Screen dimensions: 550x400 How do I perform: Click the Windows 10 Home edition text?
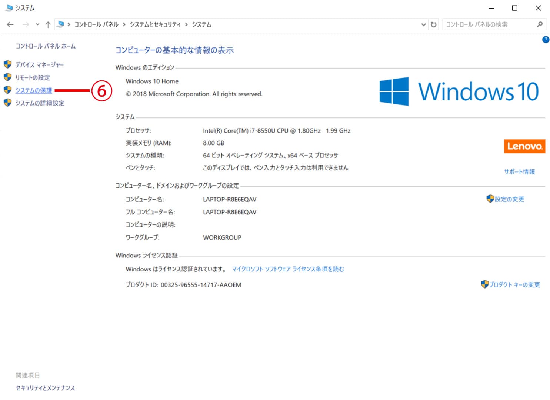(x=152, y=81)
